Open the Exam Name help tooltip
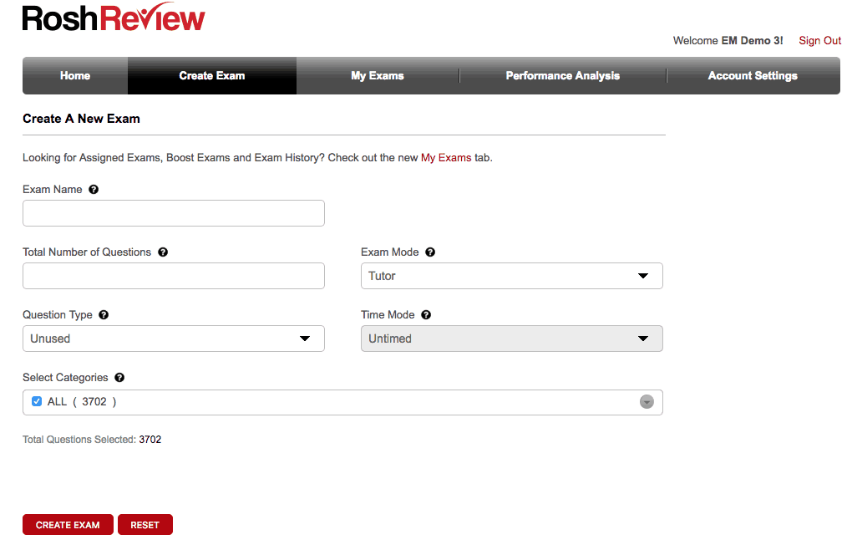852x545 pixels. click(x=94, y=189)
